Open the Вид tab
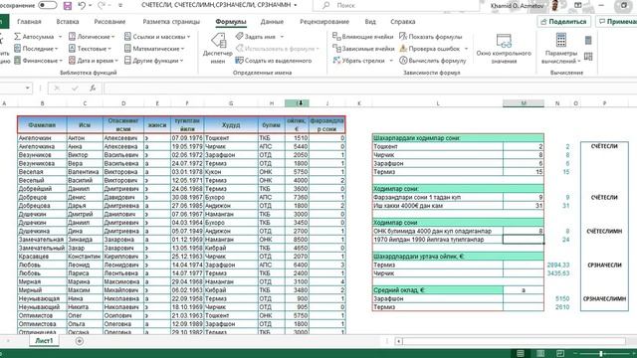637x358 pixels. point(370,22)
